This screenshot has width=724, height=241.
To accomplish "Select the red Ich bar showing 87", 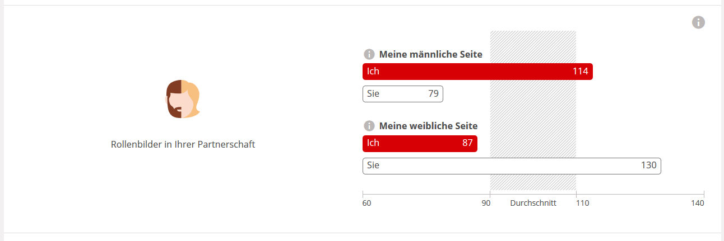I will coord(420,143).
